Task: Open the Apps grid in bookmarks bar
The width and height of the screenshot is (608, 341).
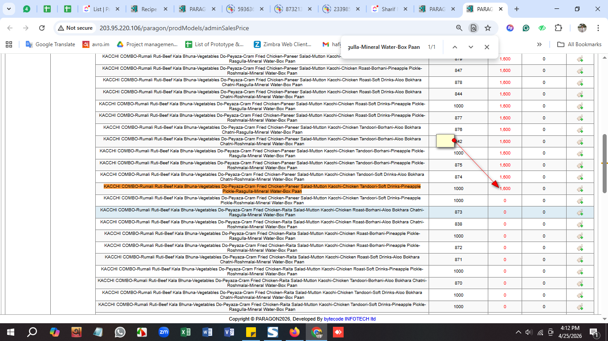Action: coord(8,44)
